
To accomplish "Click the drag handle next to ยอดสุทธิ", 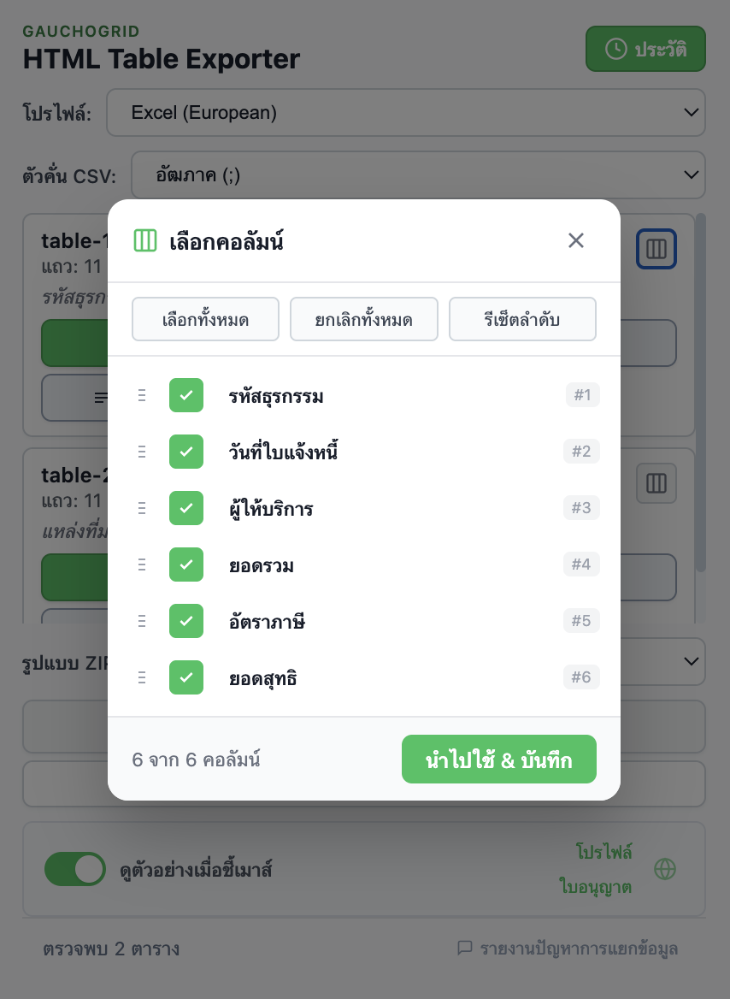I will tap(142, 677).
